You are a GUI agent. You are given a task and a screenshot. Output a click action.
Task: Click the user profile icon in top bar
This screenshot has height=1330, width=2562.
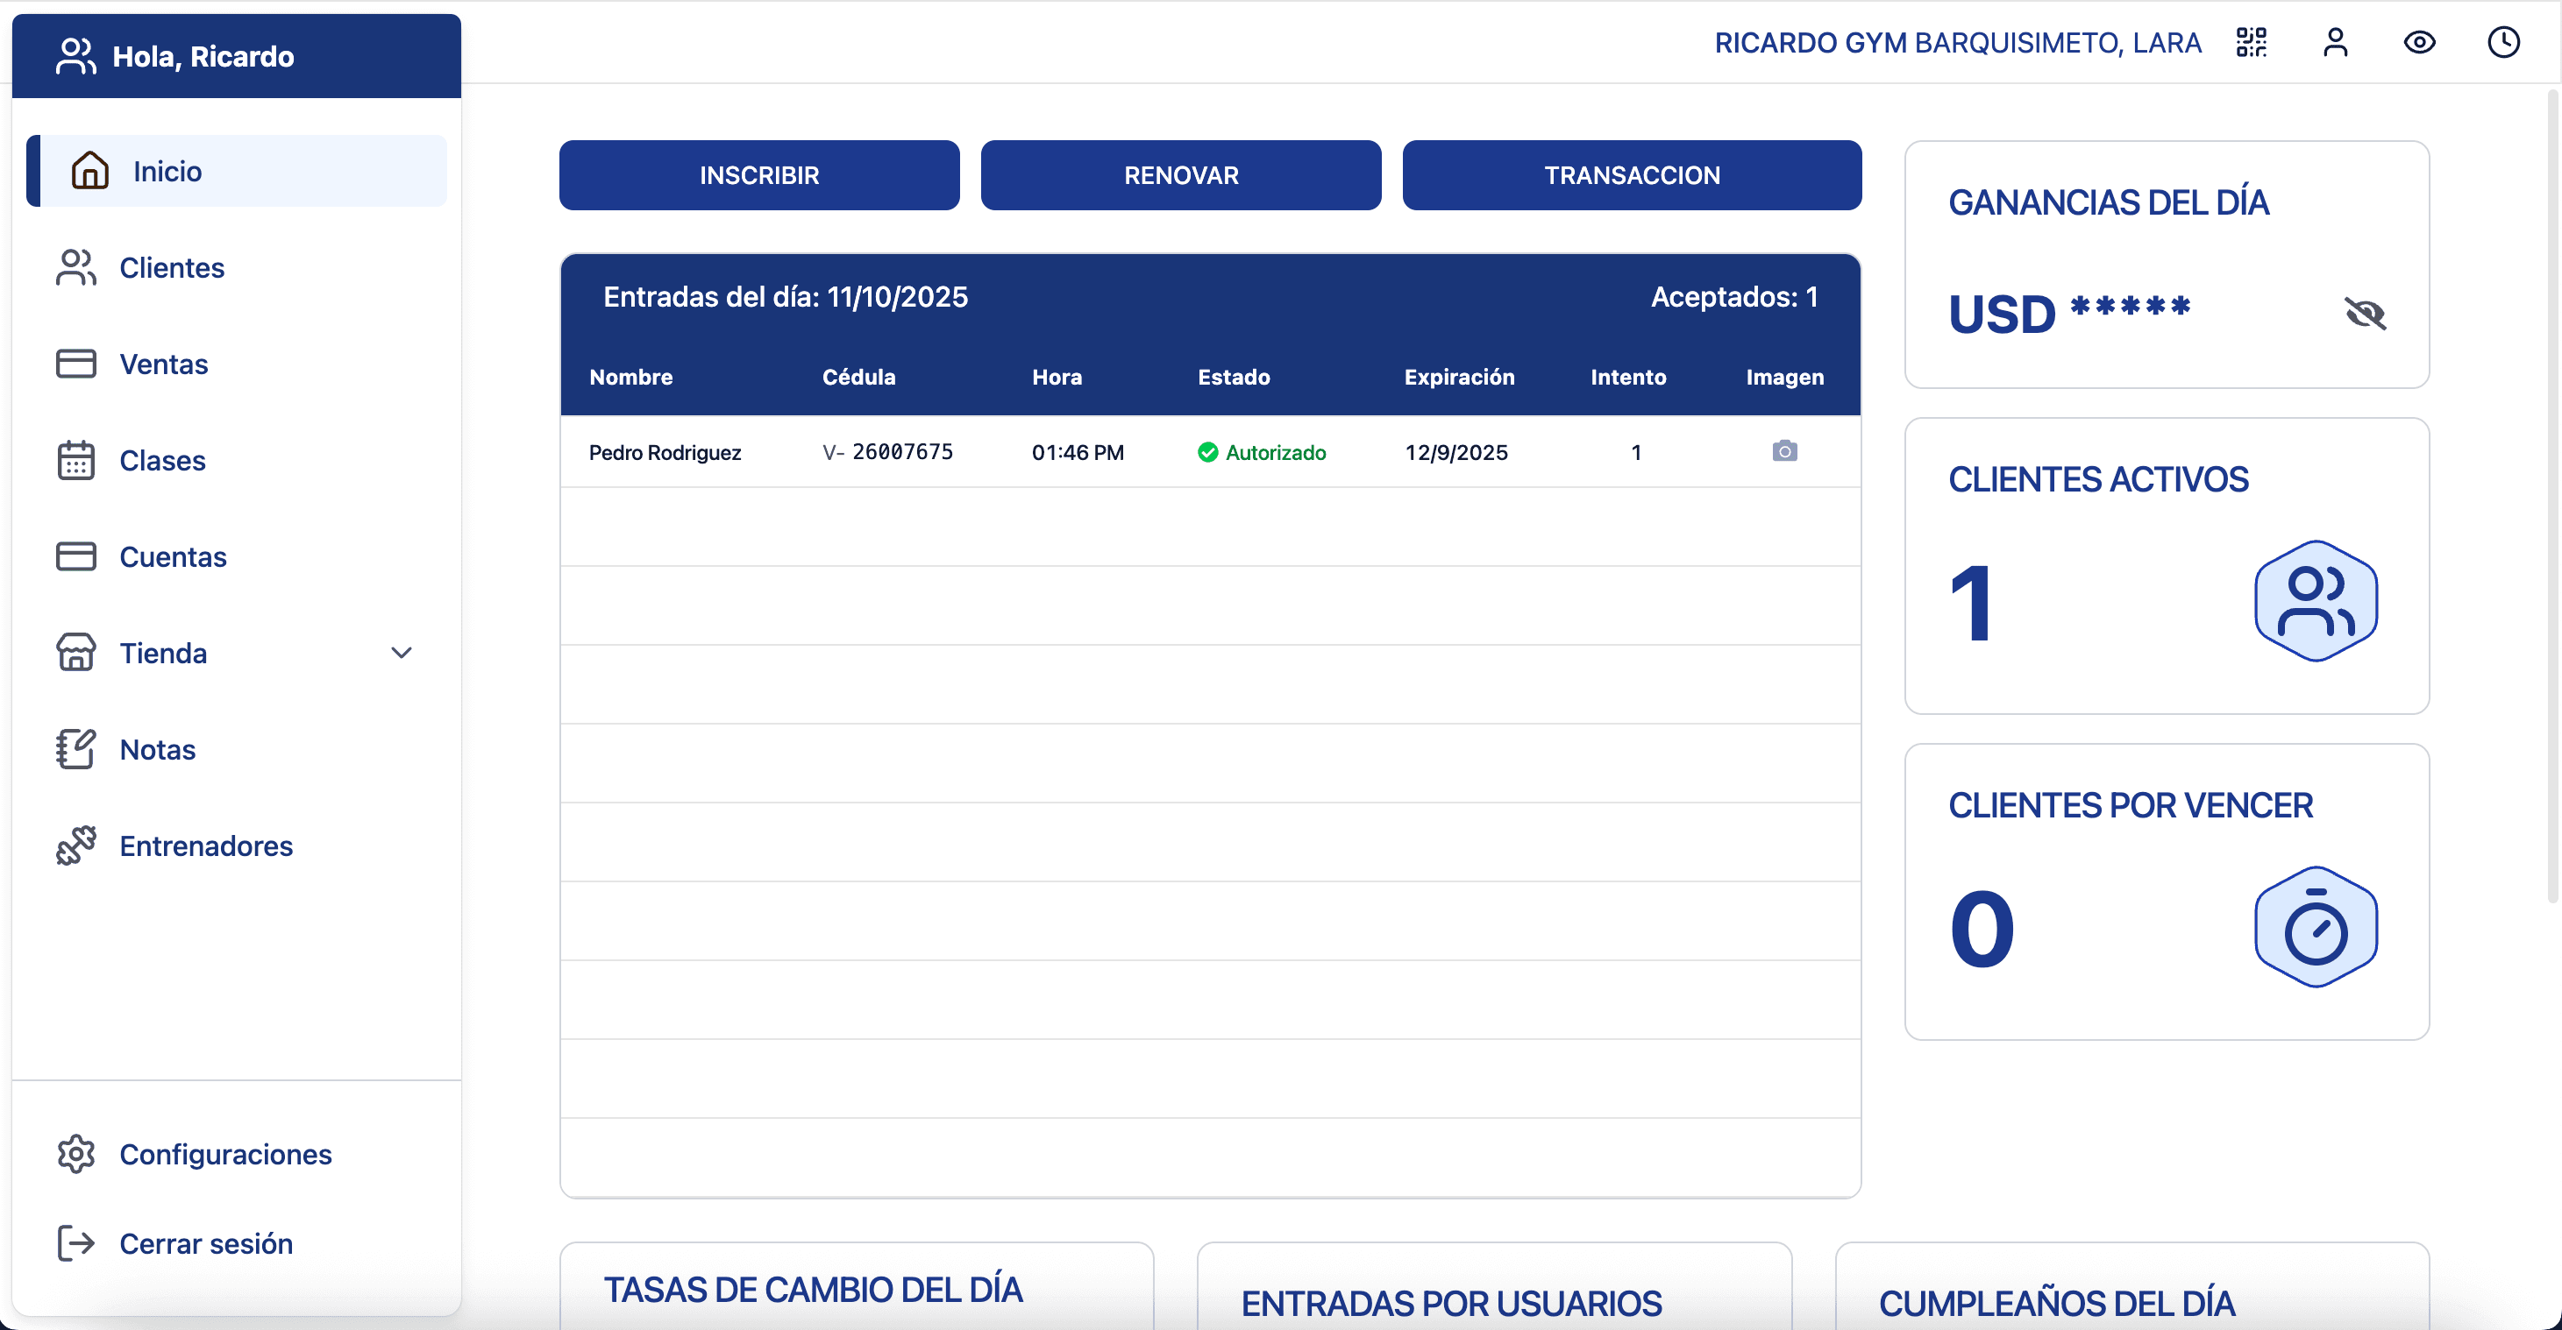[x=2337, y=43]
